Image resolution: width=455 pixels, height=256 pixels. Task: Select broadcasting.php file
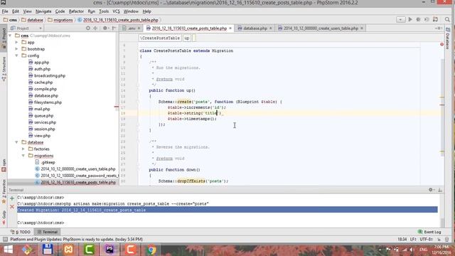click(50, 76)
